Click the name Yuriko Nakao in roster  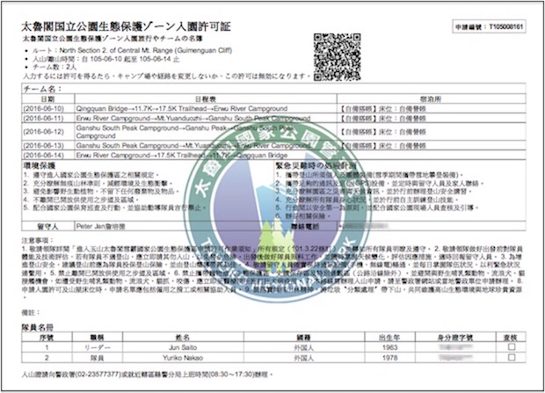tap(197, 359)
